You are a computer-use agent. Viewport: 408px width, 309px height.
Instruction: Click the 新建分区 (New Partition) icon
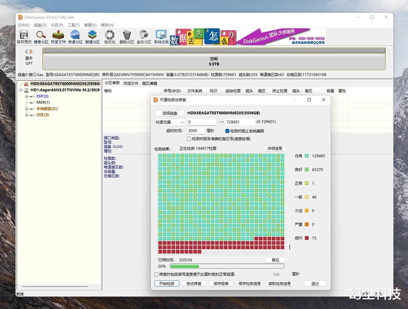click(x=93, y=37)
